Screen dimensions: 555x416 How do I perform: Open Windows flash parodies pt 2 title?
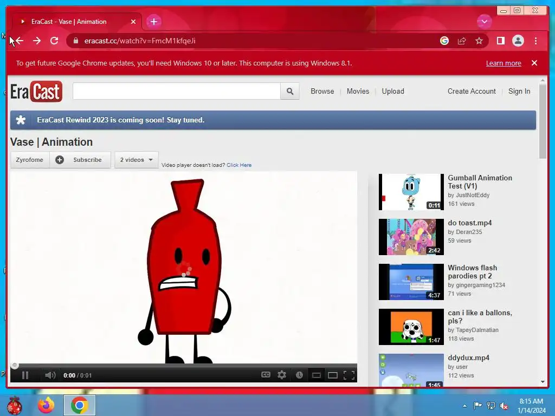(x=473, y=272)
